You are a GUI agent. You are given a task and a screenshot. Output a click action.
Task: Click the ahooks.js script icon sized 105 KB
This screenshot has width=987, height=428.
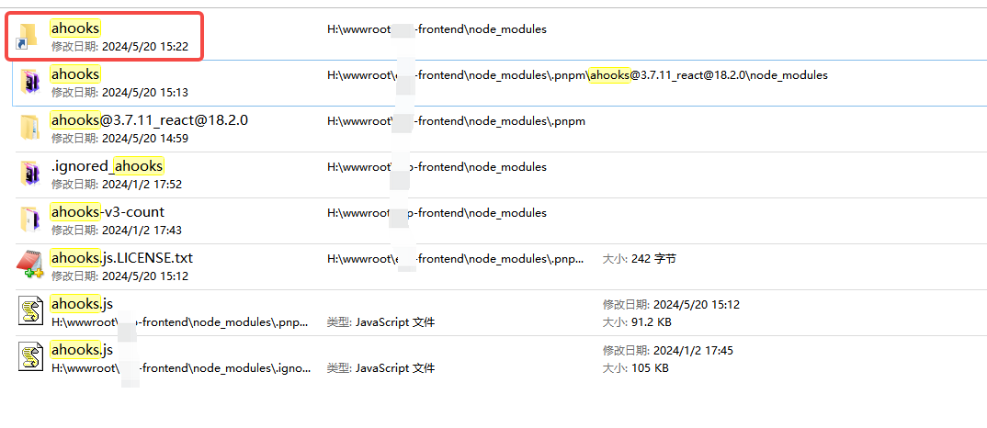coord(30,357)
